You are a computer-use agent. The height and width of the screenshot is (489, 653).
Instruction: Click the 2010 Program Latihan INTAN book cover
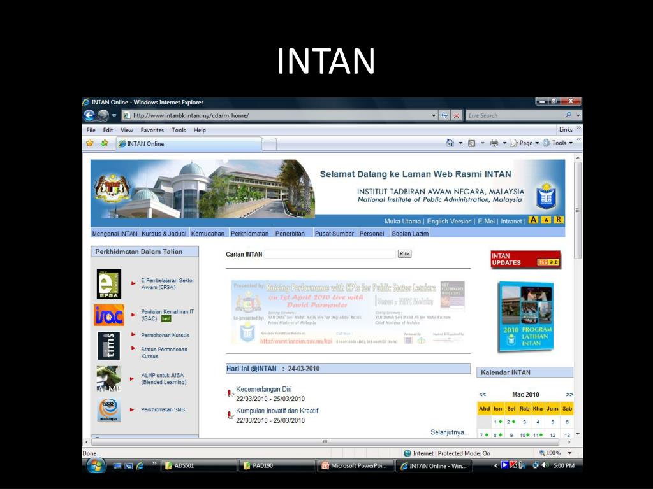click(x=525, y=317)
